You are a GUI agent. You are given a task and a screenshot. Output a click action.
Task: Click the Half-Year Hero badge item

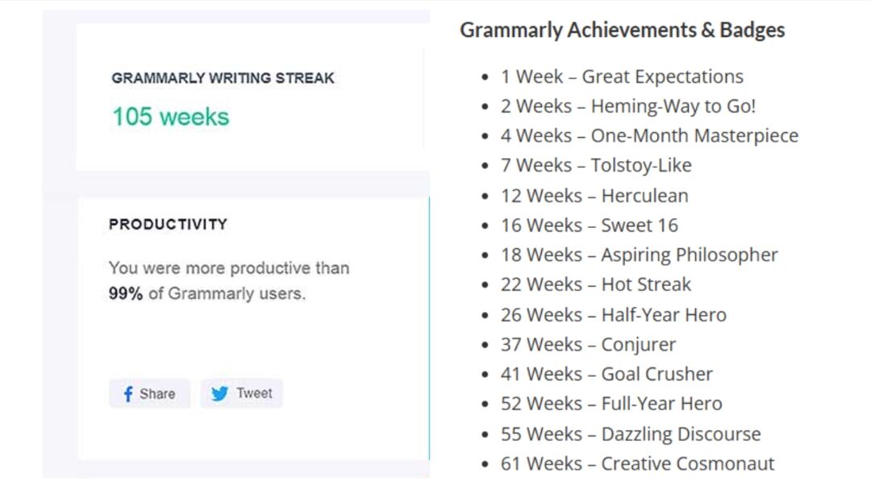point(613,314)
